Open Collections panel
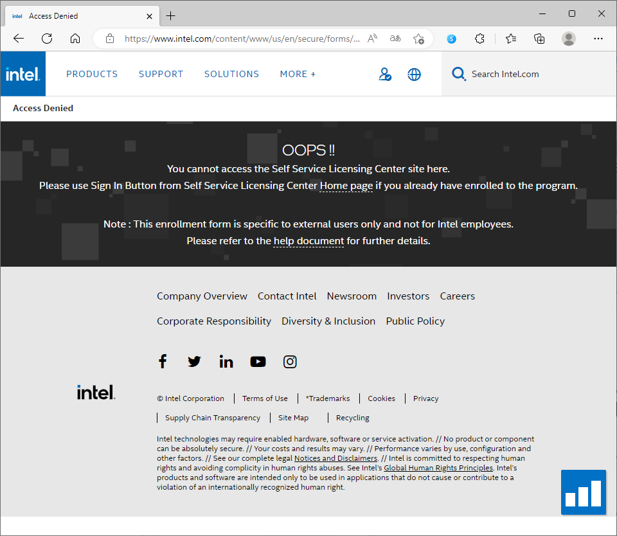This screenshot has width=617, height=536. click(x=539, y=39)
